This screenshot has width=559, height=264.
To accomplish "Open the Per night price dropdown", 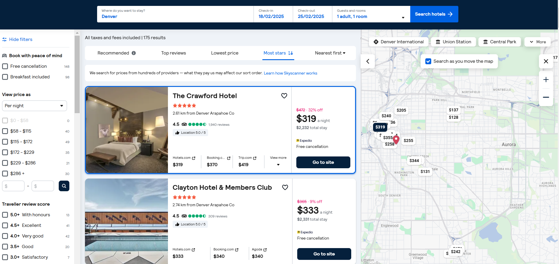I will point(35,106).
